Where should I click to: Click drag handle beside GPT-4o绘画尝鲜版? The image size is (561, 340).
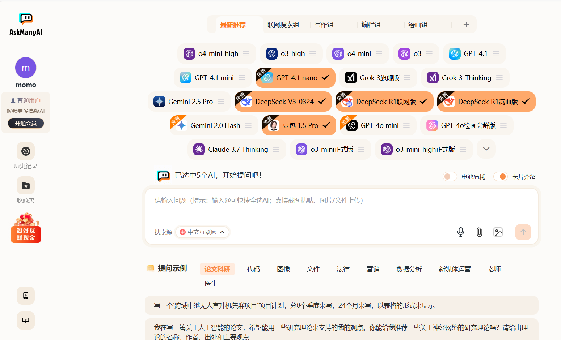click(x=503, y=125)
